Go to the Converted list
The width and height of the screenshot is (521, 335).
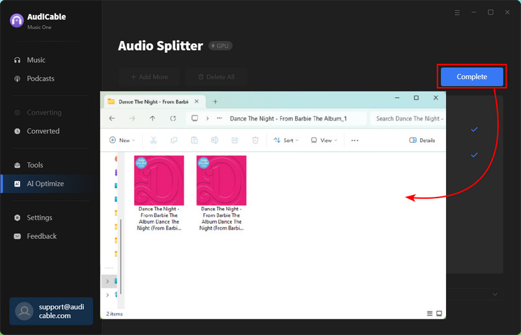tap(43, 131)
